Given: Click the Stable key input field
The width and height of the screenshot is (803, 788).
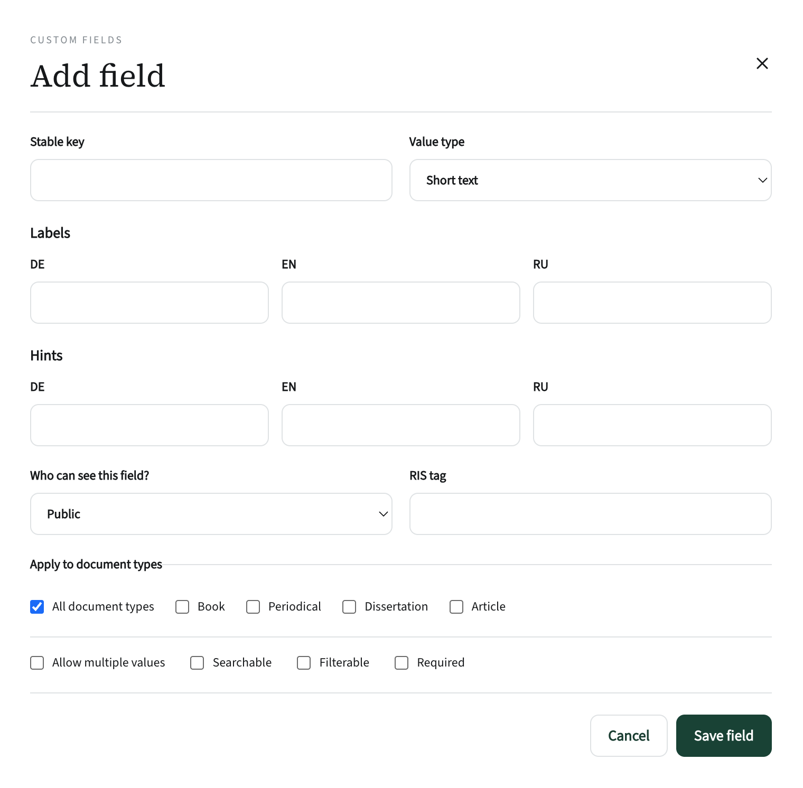Looking at the screenshot, I should click(x=211, y=180).
